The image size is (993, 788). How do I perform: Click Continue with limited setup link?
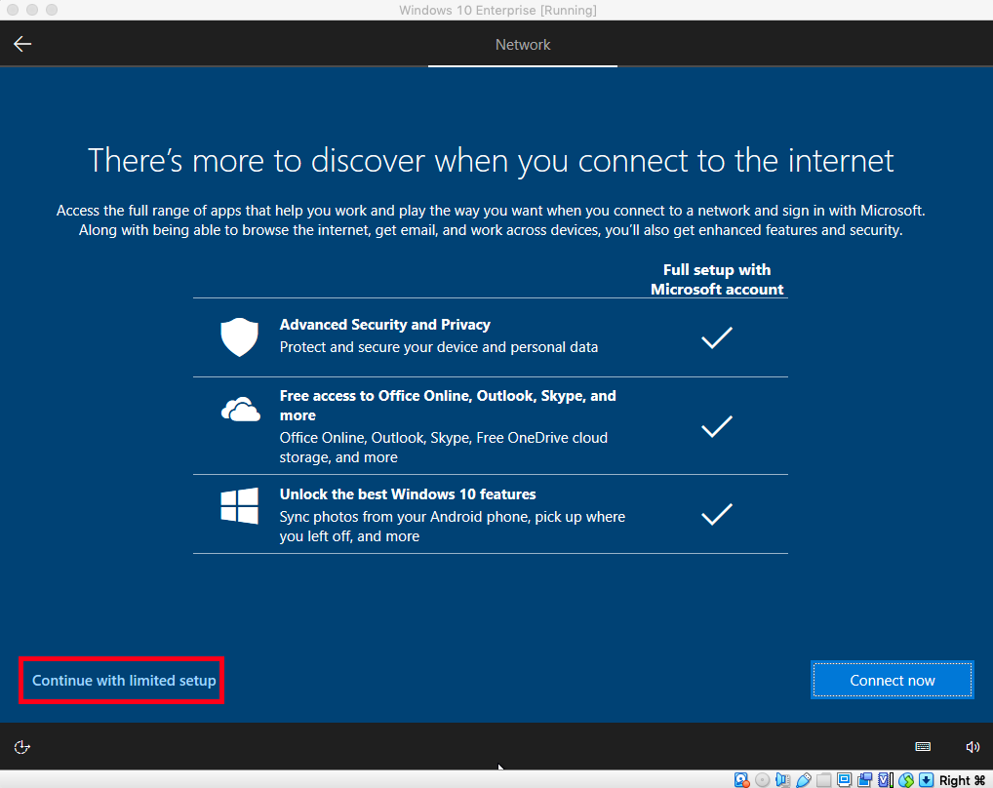(x=124, y=681)
